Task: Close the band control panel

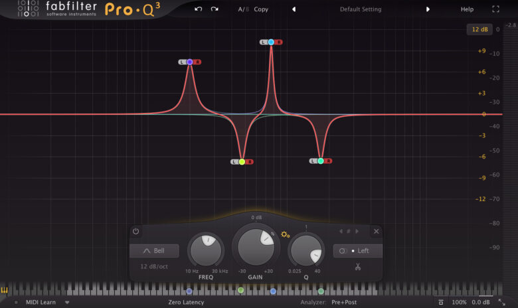Action: 376,231
